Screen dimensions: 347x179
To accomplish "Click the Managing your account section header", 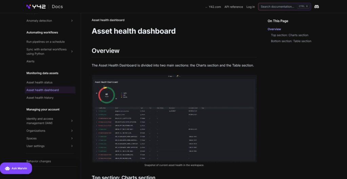I will (x=43, y=110).
